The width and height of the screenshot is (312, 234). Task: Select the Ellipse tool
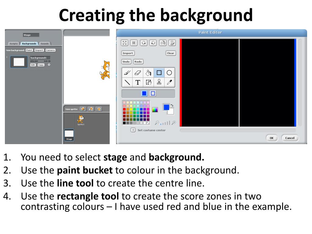point(169,73)
